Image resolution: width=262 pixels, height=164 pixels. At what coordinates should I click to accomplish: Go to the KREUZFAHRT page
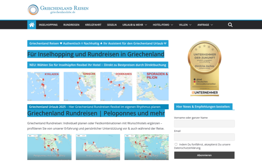click(93, 25)
